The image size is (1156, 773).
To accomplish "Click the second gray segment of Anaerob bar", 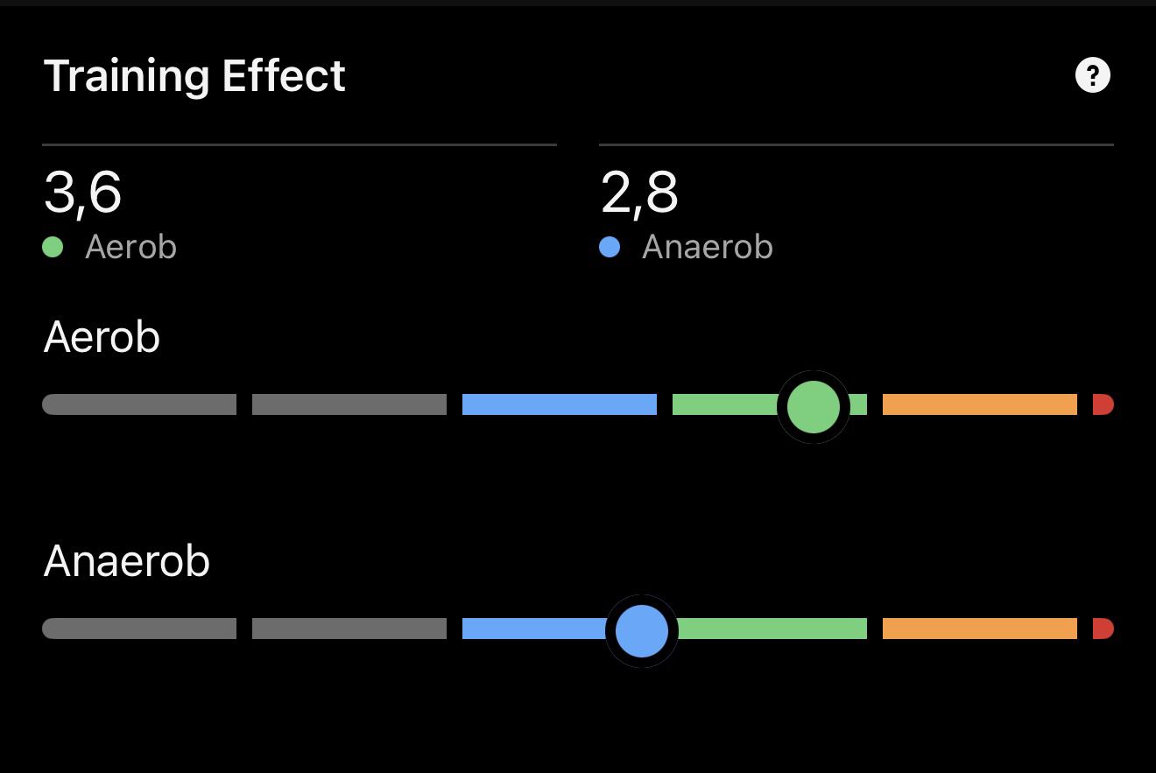I will point(349,629).
